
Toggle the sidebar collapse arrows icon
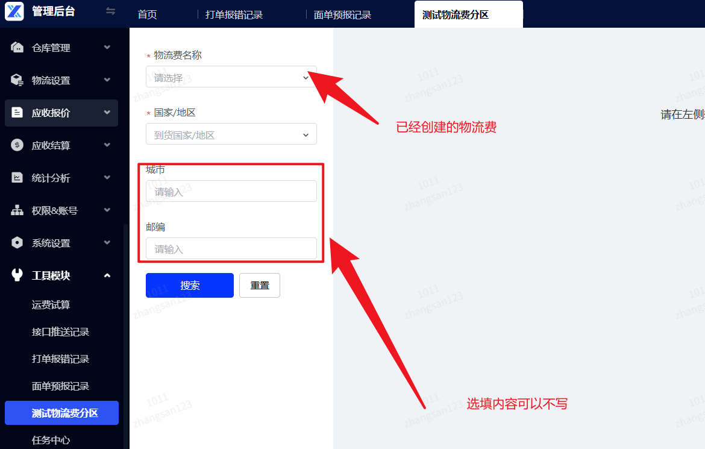(111, 11)
